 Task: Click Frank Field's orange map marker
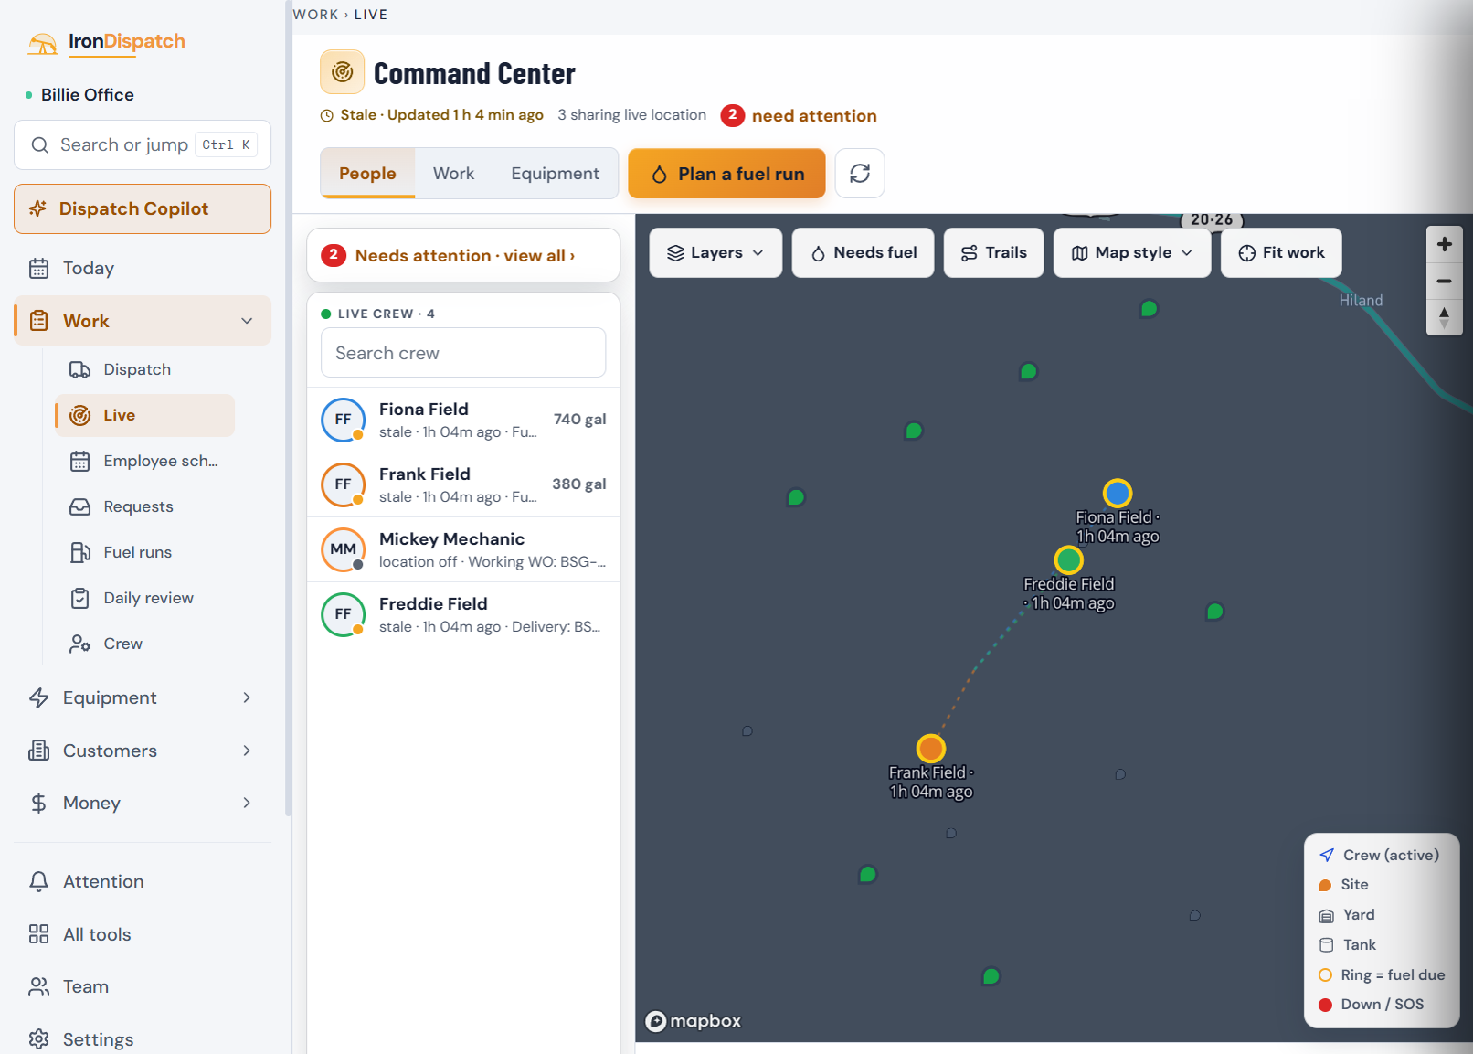[x=930, y=748]
